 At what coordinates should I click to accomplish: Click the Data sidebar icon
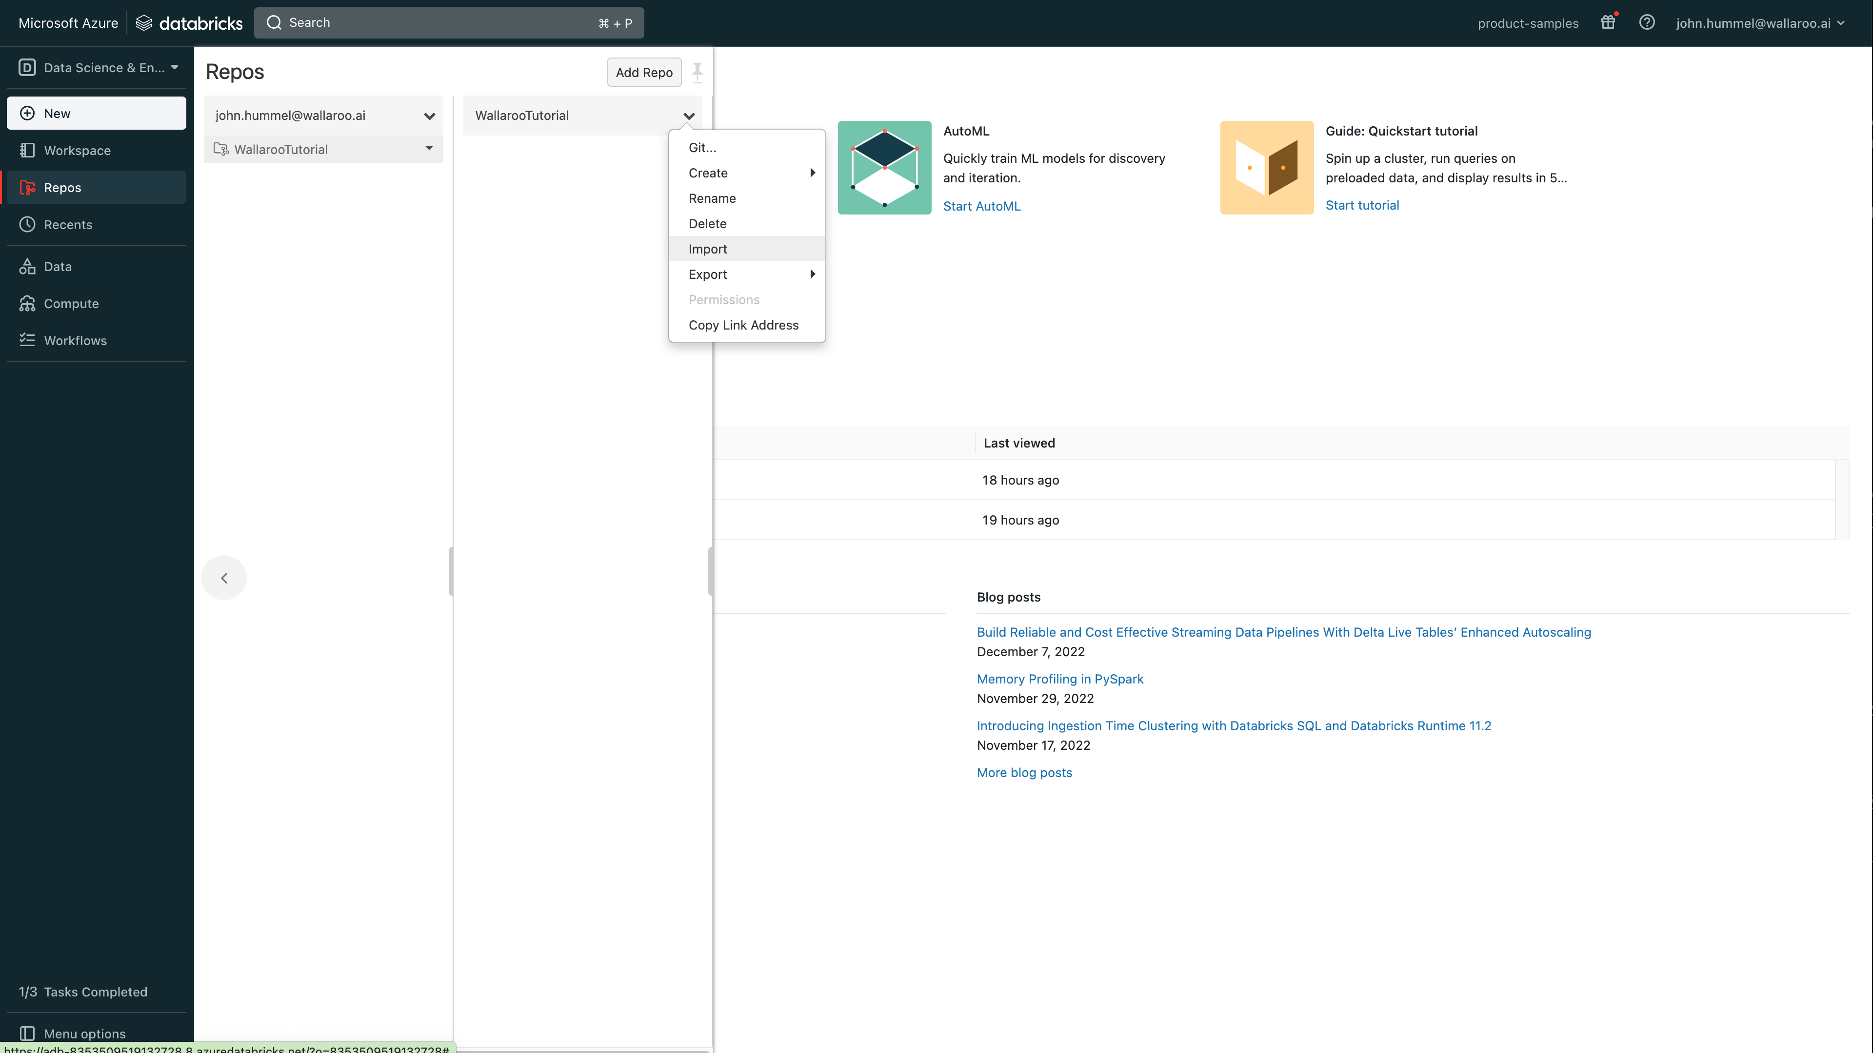(28, 267)
